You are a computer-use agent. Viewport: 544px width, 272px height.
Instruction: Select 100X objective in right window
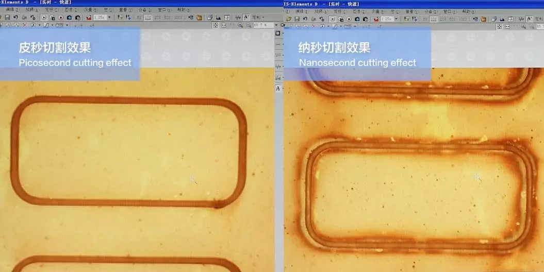click(463, 19)
